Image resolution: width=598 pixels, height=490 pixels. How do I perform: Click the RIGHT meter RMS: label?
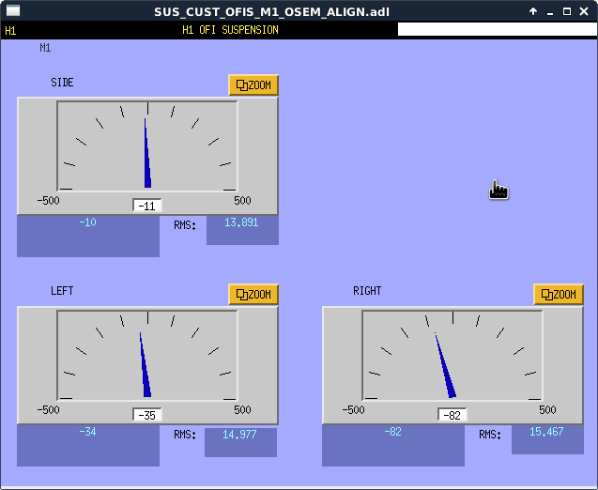[490, 435]
